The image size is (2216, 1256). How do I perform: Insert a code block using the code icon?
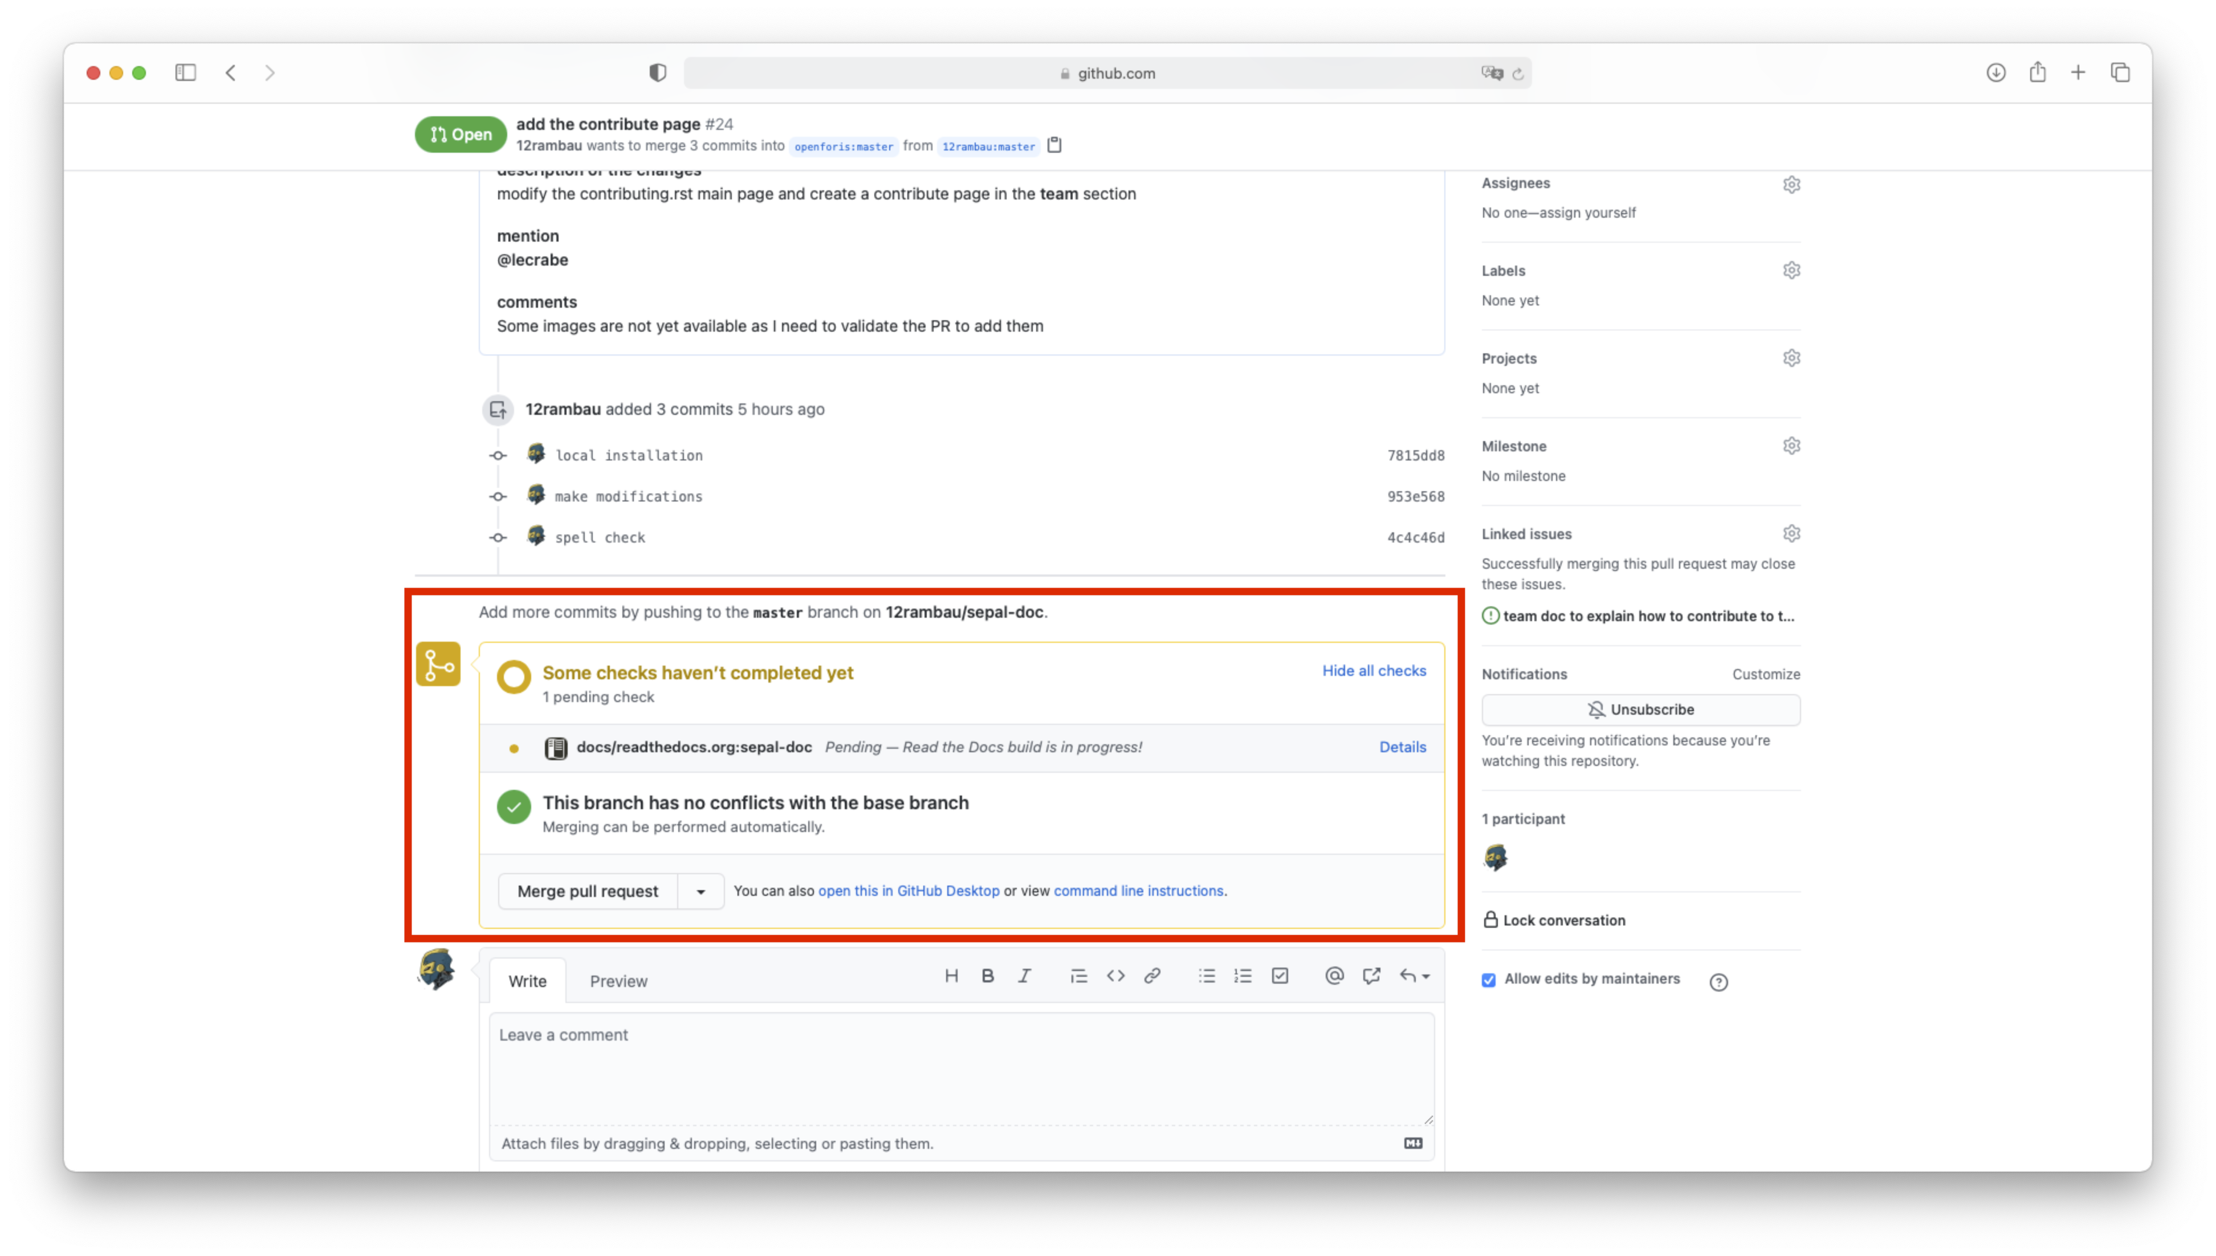(x=1115, y=976)
